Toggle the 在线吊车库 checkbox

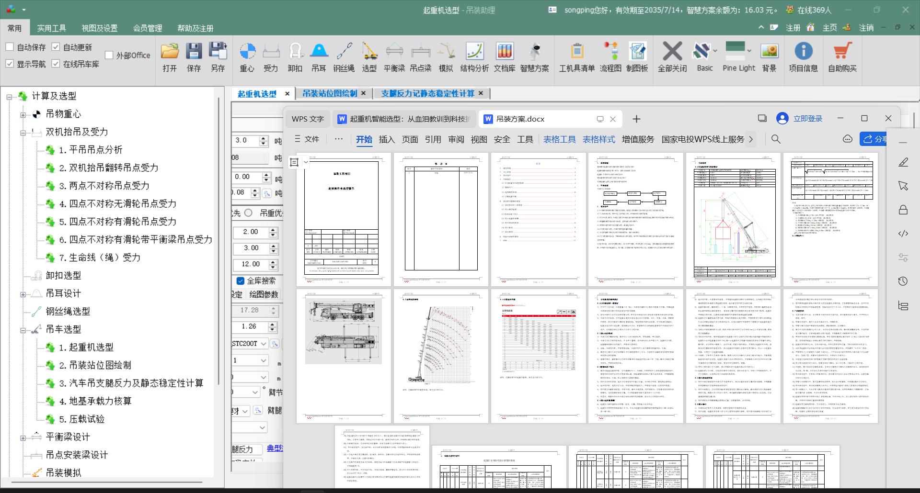coord(56,64)
